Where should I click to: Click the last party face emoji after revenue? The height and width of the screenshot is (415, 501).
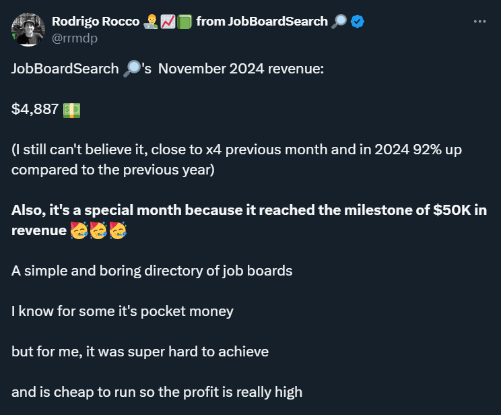[x=118, y=231]
